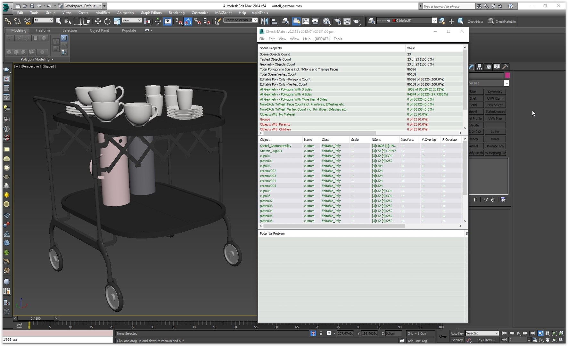Click the TurboSmooth modifier button
The height and width of the screenshot is (346, 568).
tap(495, 112)
